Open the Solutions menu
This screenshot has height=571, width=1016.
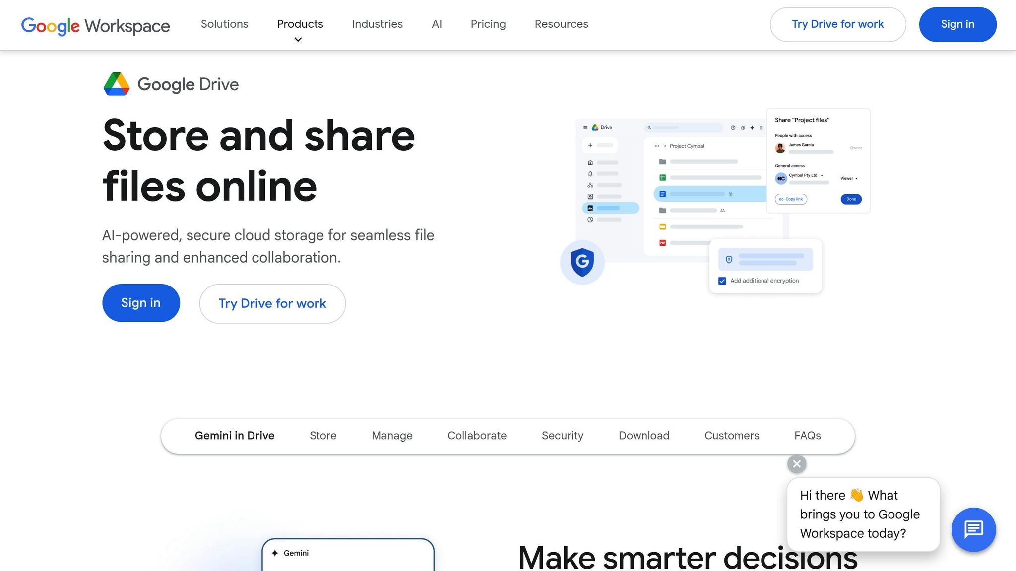pos(224,24)
